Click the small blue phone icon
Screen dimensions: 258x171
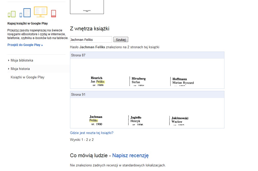click(21, 15)
